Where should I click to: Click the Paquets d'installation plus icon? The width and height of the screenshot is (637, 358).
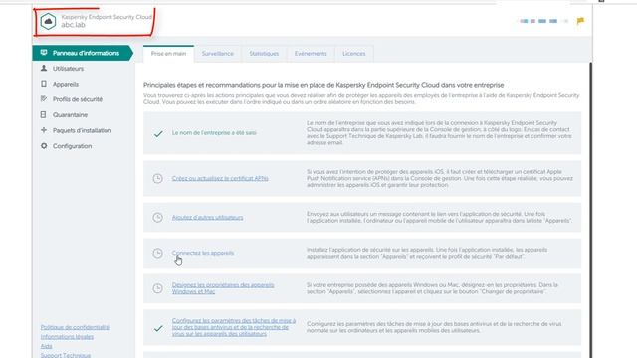[x=44, y=130]
